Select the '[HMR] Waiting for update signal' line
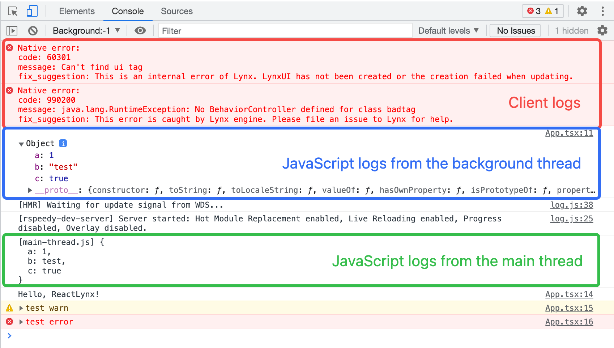The height and width of the screenshot is (348, 614). click(121, 205)
